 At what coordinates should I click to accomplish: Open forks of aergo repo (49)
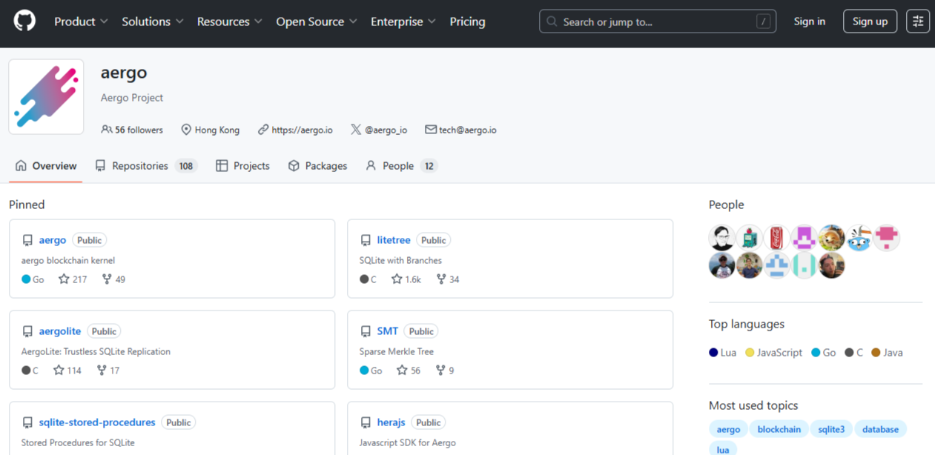pyautogui.click(x=113, y=279)
